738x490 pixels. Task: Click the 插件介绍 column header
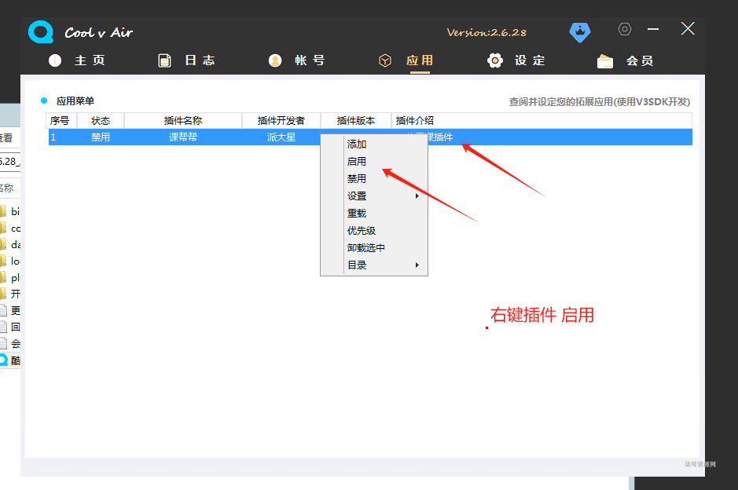pyautogui.click(x=542, y=120)
